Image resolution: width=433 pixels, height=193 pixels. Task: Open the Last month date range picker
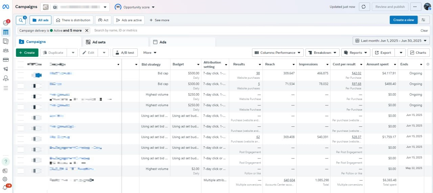point(391,41)
